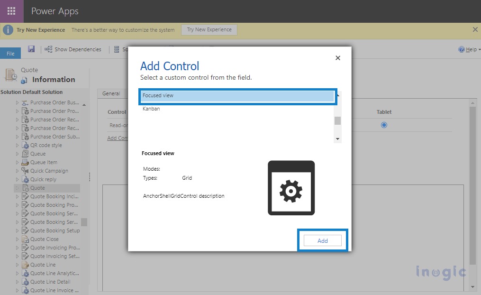481x295 pixels.
Task: Click the Quote Line Analytic... entity icon
Action: coord(26,273)
